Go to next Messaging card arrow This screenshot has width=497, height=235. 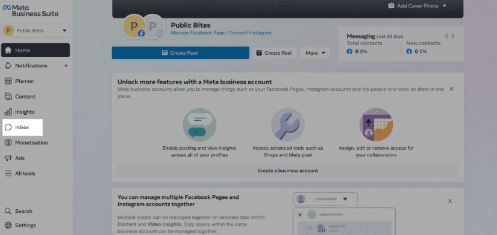pos(453,36)
